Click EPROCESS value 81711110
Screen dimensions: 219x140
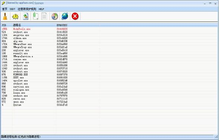pos(62,99)
